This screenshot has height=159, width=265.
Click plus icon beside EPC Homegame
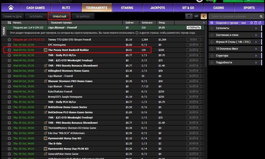(x=10, y=45)
